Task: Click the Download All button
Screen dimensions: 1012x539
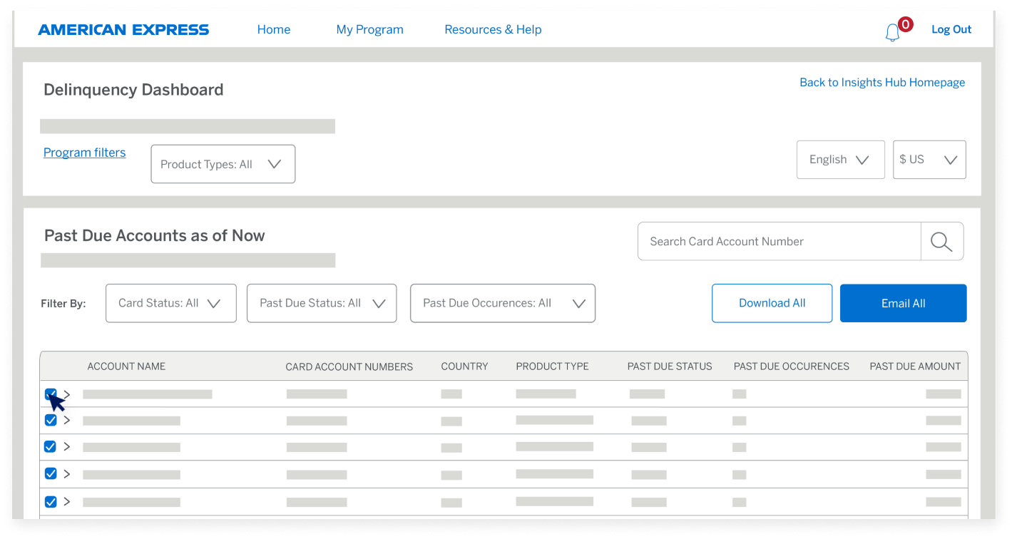Action: [772, 303]
